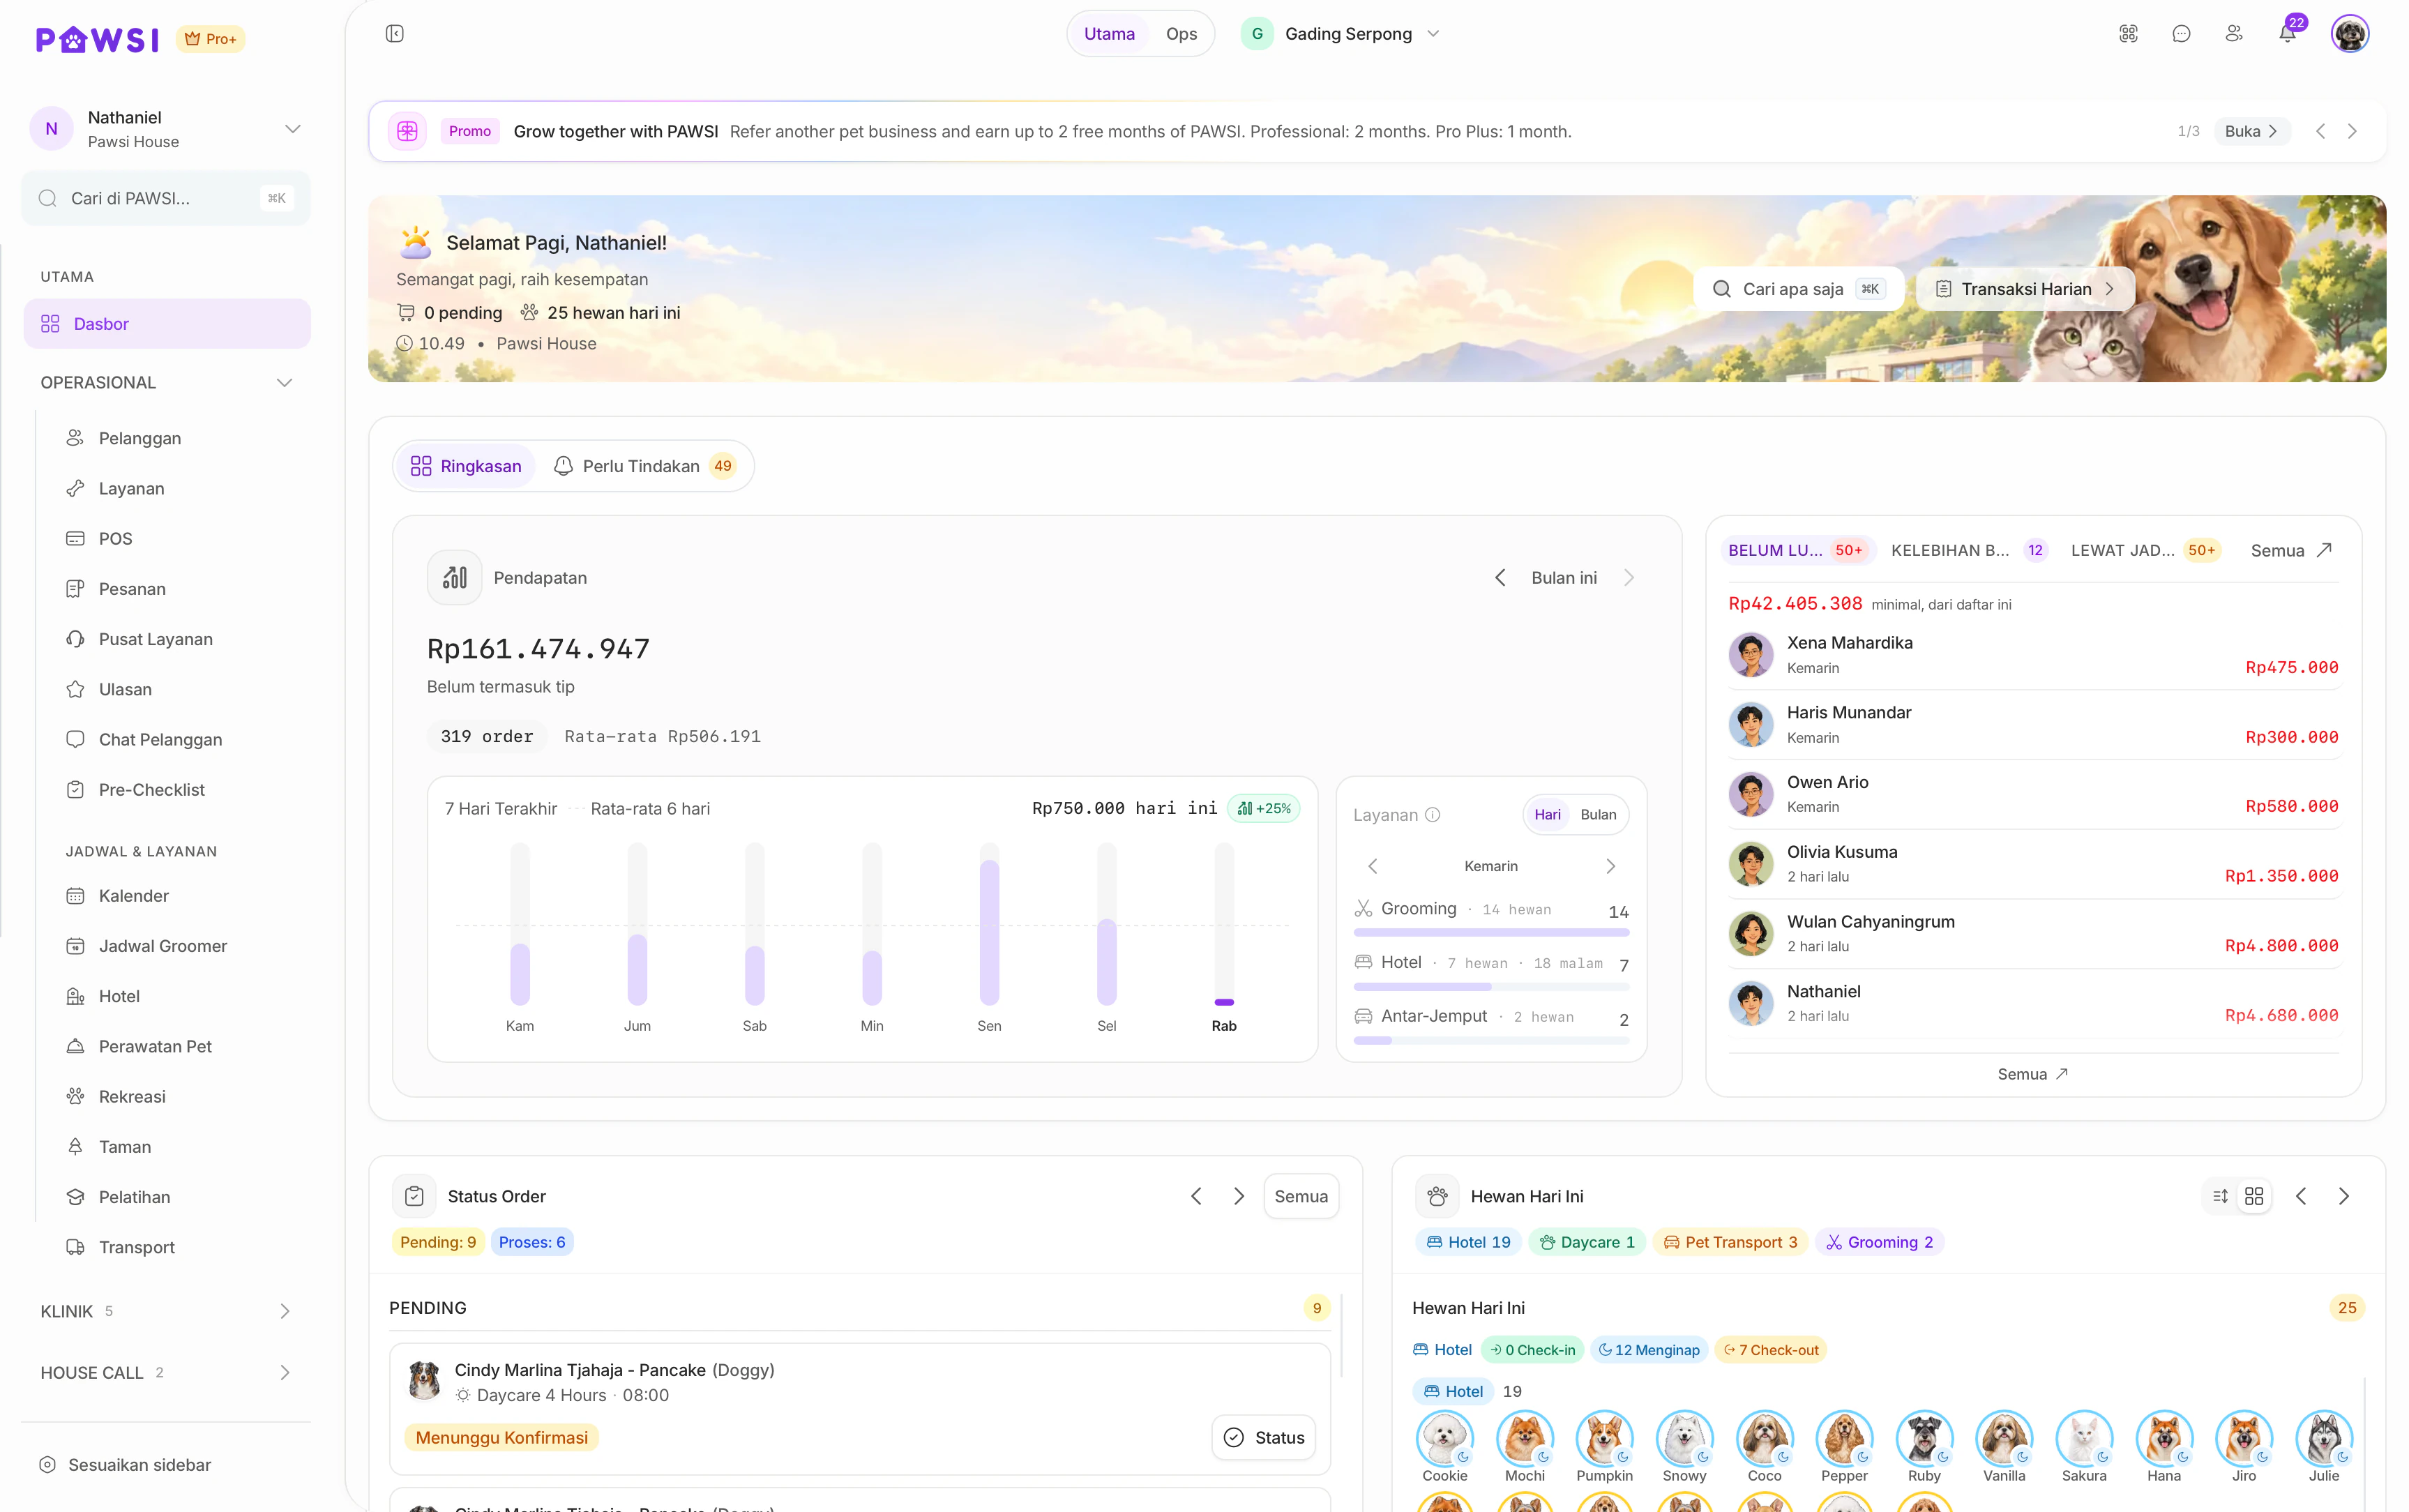
Task: Select the Hari toggle in Layanan
Action: pos(1547,814)
